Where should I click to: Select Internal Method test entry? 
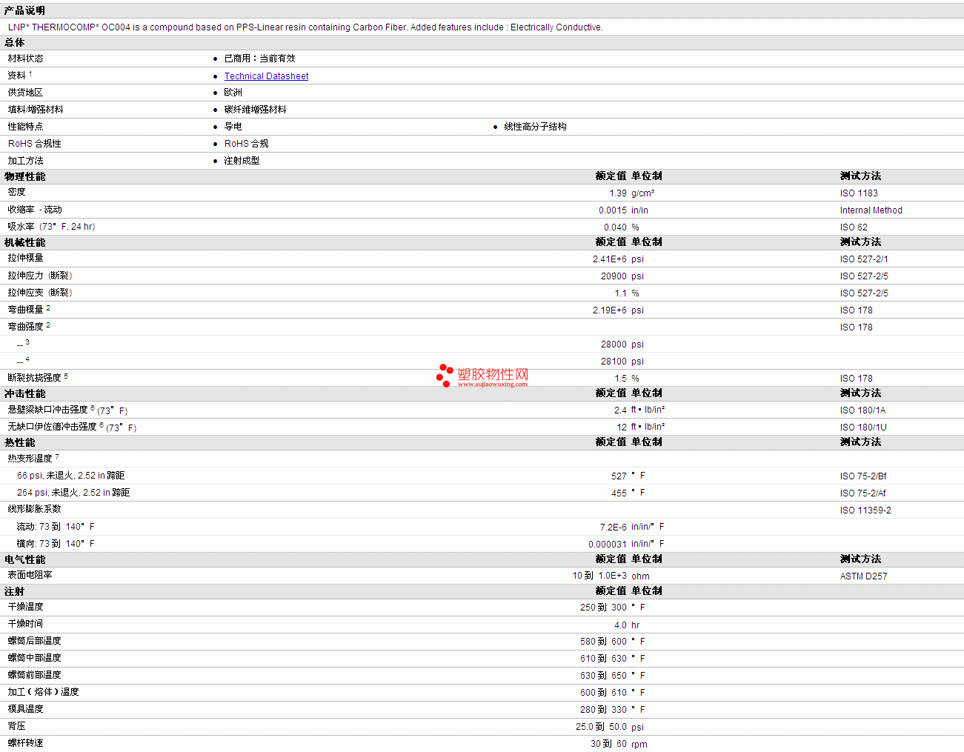click(871, 210)
